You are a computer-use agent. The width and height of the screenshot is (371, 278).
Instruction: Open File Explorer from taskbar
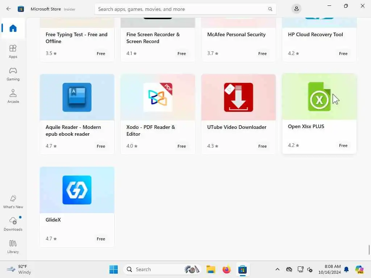coord(210,269)
